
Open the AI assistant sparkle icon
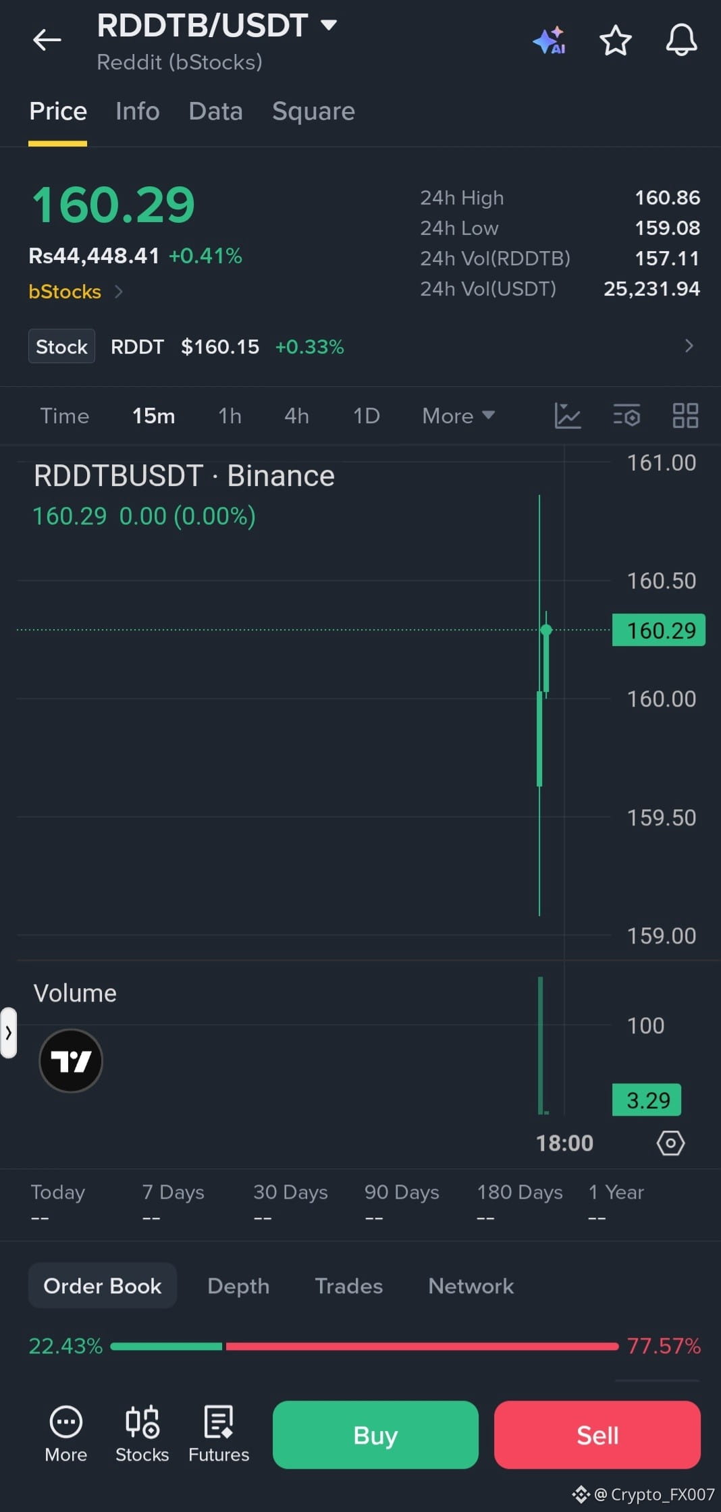550,40
